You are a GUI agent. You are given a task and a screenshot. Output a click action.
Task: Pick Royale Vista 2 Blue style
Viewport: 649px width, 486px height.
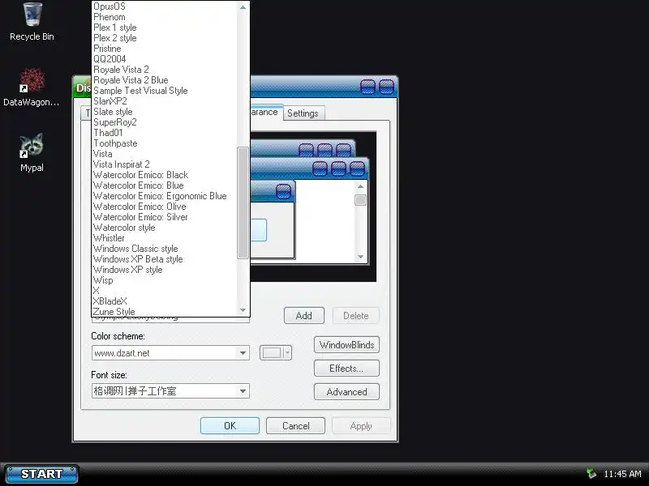(x=165, y=80)
